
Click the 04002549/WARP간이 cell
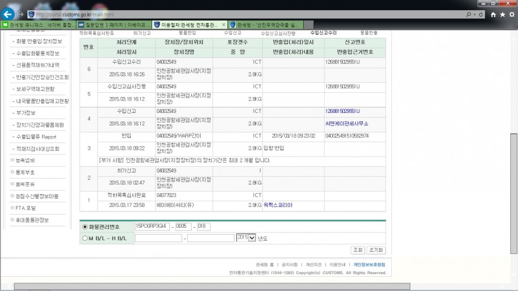pyautogui.click(x=184, y=136)
